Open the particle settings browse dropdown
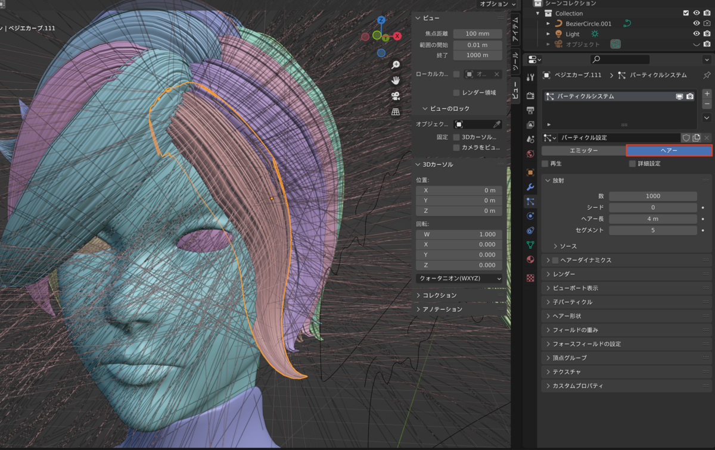This screenshot has height=450, width=715. (549, 137)
